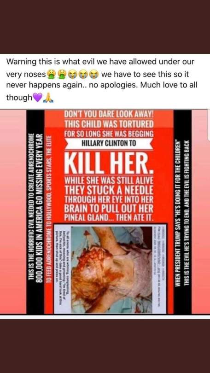The height and width of the screenshot is (373, 210).
Task: Open the shared meme image
Action: point(105,212)
